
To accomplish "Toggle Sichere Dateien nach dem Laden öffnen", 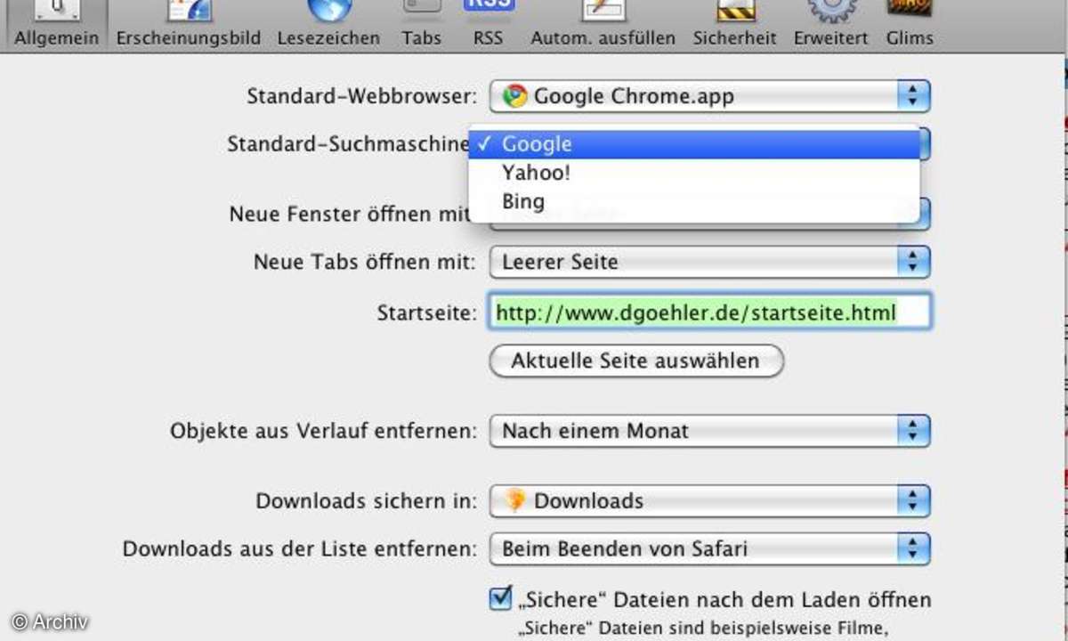I will [501, 597].
